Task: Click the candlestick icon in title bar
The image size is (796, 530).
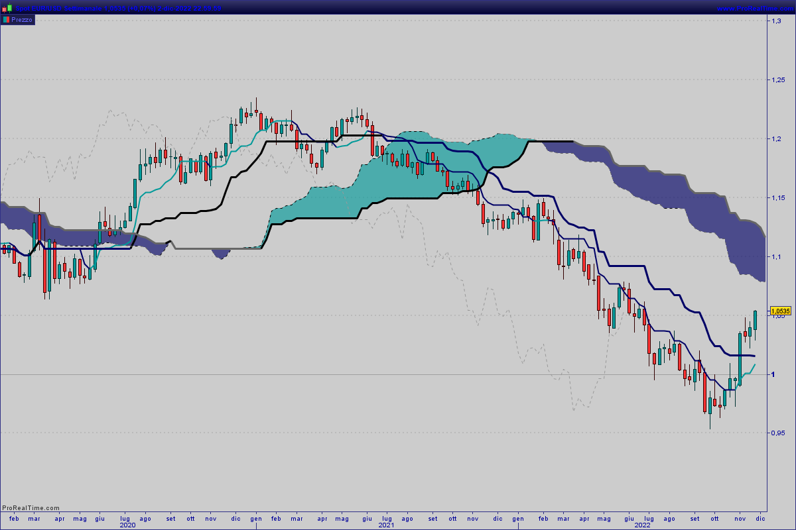Action: coord(7,8)
